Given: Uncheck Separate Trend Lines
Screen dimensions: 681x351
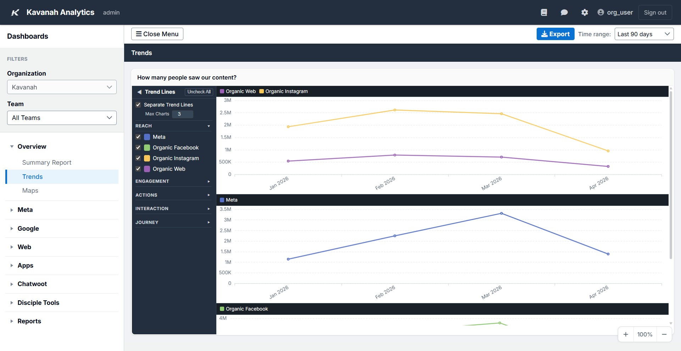Looking at the screenshot, I should 138,105.
